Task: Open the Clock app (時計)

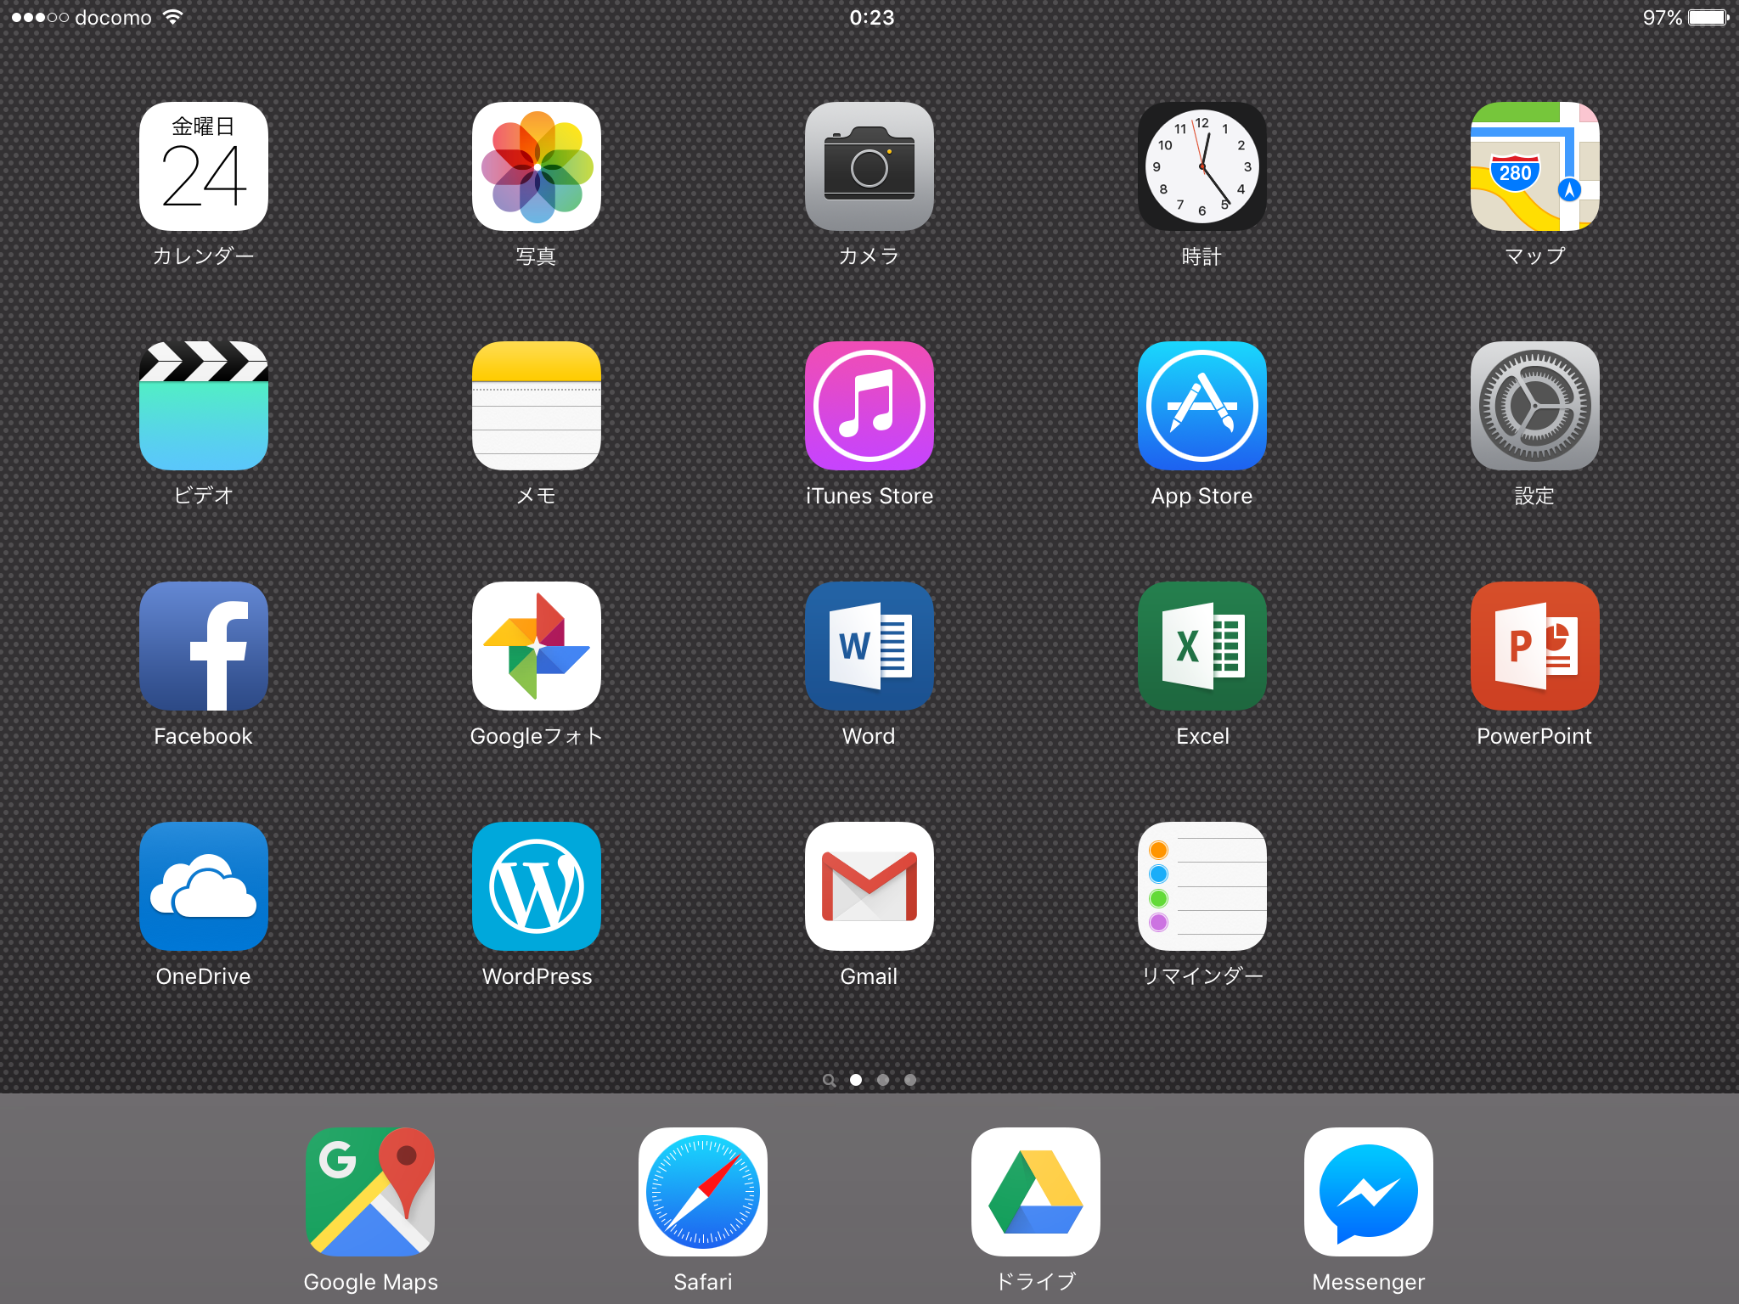Action: click(x=1202, y=166)
